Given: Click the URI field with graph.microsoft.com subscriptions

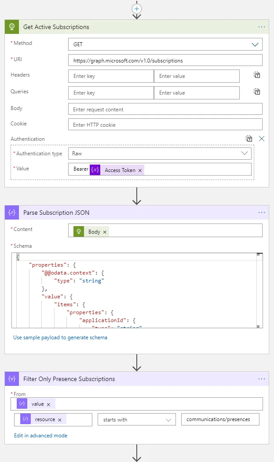Looking at the screenshot, I should pos(165,60).
